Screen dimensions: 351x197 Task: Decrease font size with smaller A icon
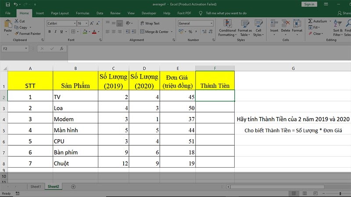point(97,24)
